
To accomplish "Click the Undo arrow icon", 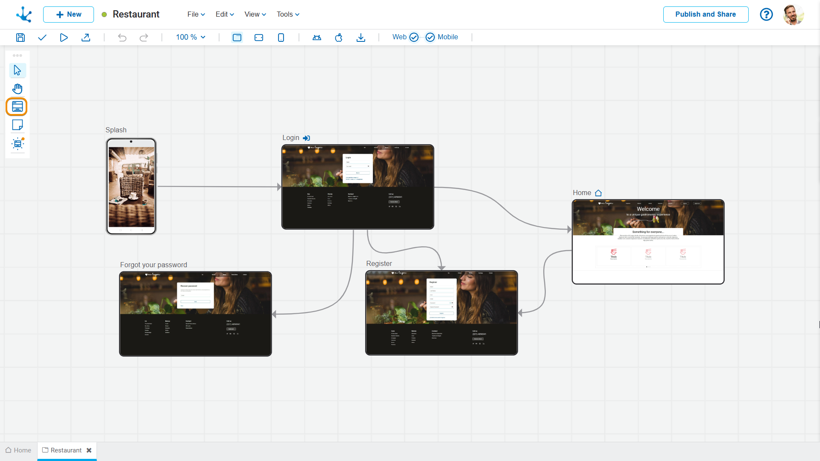I will [x=122, y=38].
